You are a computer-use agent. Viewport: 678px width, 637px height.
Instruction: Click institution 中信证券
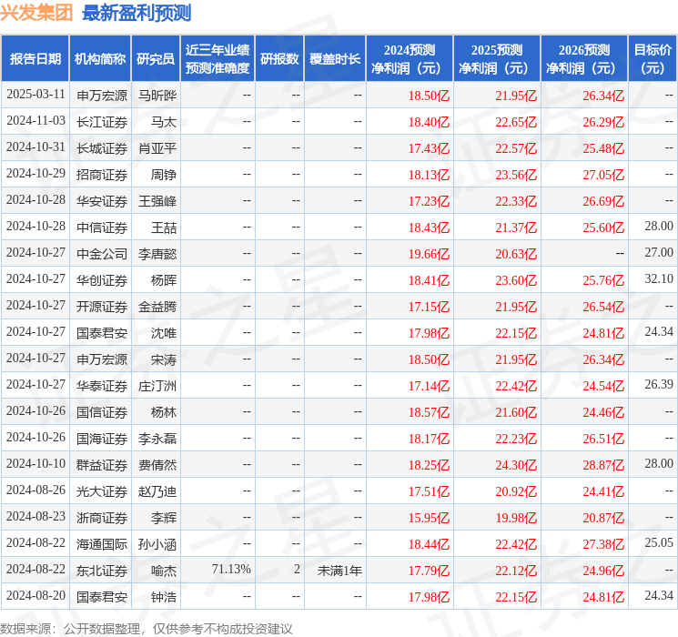[102, 227]
